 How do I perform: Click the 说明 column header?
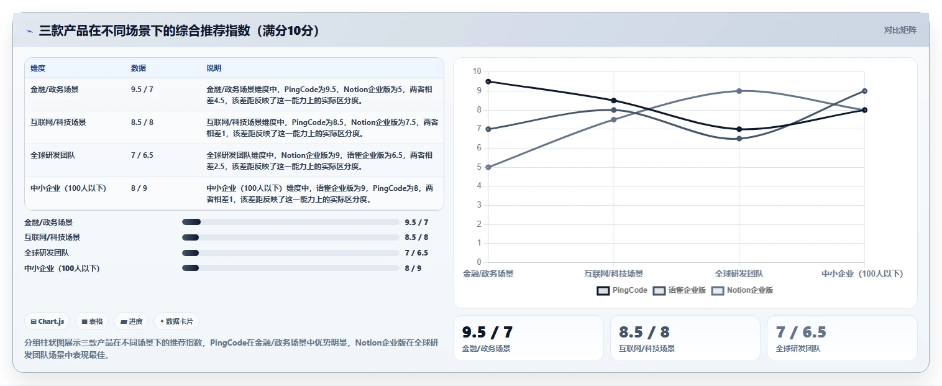214,68
